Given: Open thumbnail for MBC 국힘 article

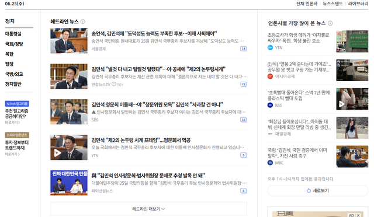Looking at the screenshot, I should point(352,156).
